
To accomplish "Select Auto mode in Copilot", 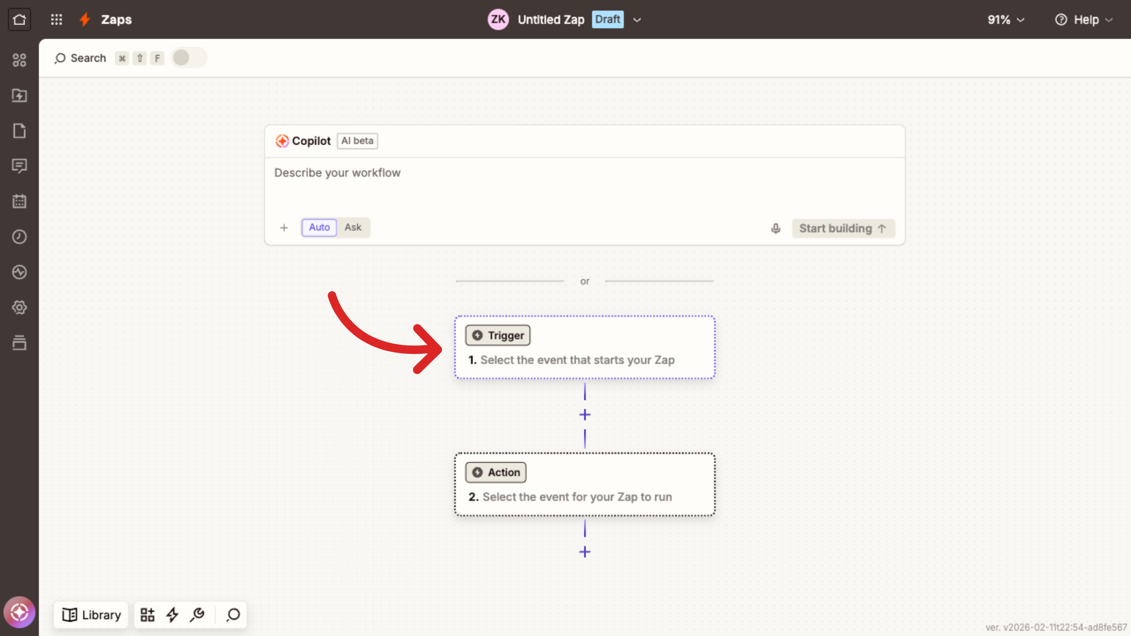I will (x=319, y=228).
